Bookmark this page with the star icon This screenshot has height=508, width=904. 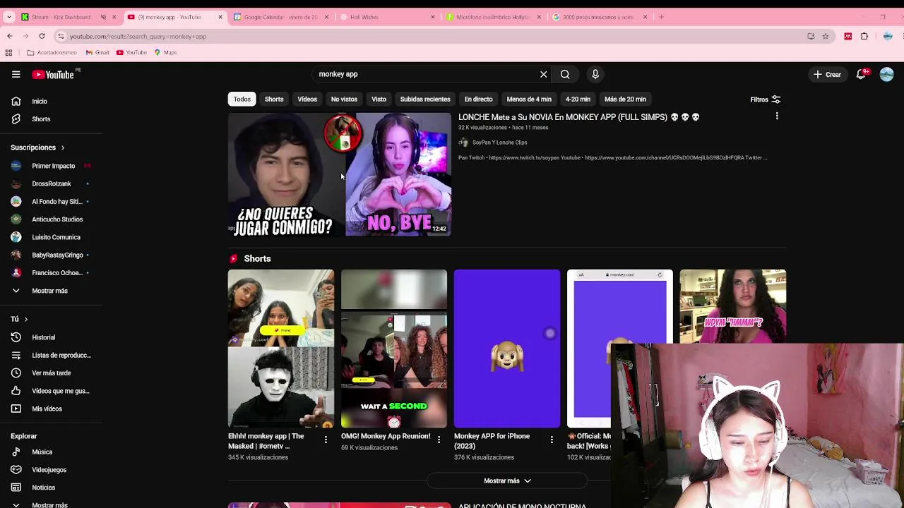[825, 36]
